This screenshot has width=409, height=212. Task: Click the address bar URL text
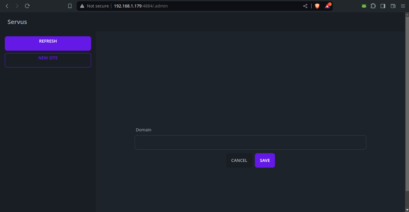(x=141, y=6)
